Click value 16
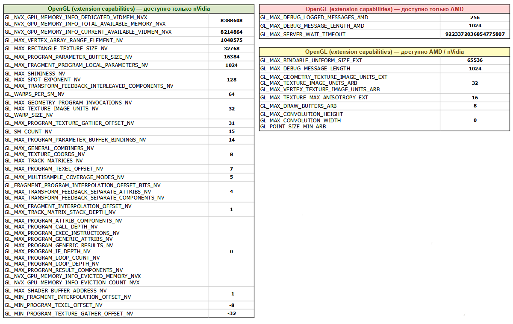513x324 pixels. tap(475, 98)
